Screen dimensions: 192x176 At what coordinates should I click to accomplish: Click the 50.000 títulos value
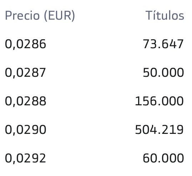pyautogui.click(x=163, y=72)
